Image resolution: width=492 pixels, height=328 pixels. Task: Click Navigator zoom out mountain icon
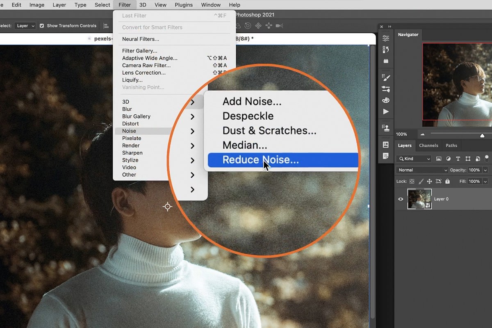pos(422,134)
